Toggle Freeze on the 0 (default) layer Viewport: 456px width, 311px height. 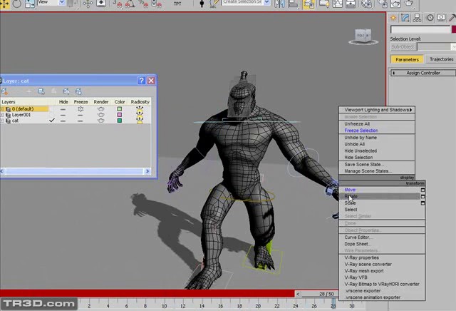click(x=81, y=109)
